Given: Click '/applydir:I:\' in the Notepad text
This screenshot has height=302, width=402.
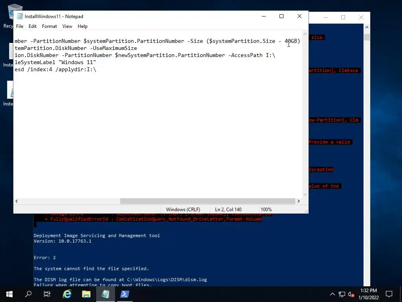Looking at the screenshot, I should point(76,69).
